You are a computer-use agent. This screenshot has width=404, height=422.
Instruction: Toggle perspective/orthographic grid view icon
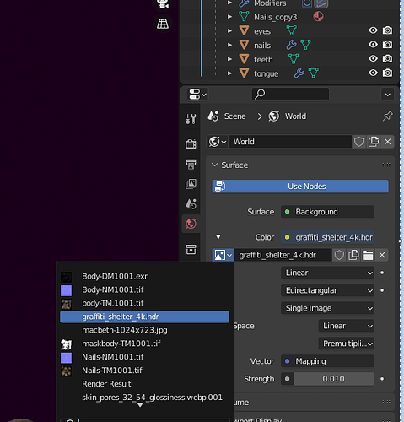[163, 24]
